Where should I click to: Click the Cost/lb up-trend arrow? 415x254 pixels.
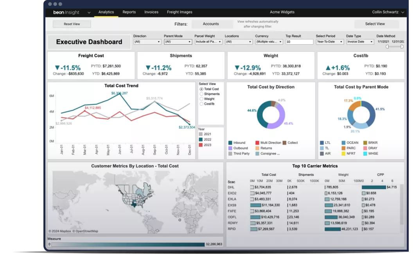328,67
